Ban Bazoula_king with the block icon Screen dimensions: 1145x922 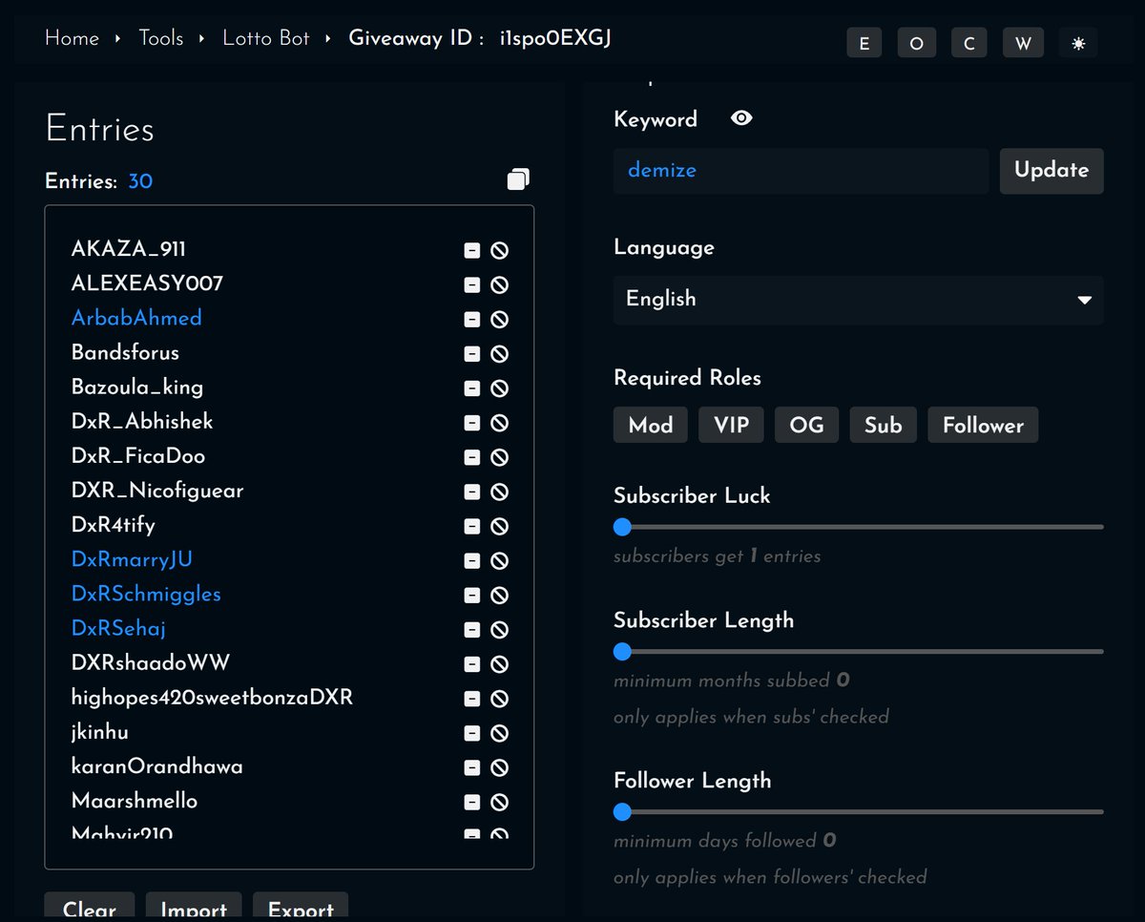(x=499, y=388)
